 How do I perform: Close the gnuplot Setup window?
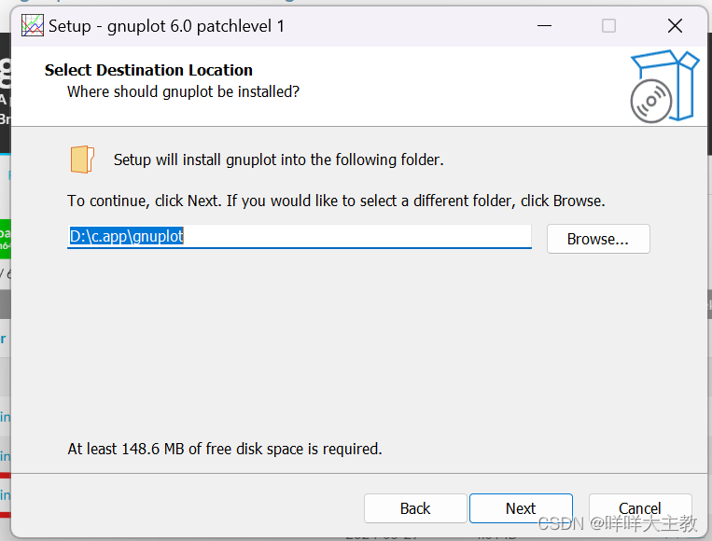(x=676, y=26)
